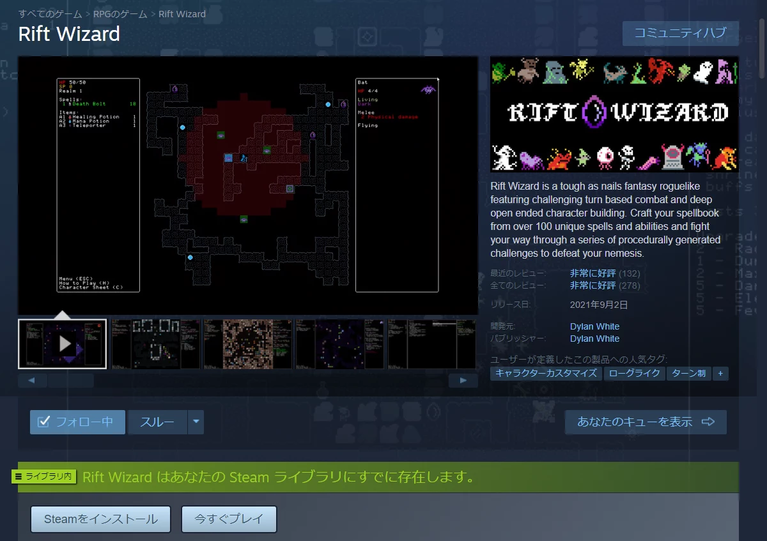Click play icon on video thumbnail
Image resolution: width=767 pixels, height=541 pixels.
pos(65,344)
